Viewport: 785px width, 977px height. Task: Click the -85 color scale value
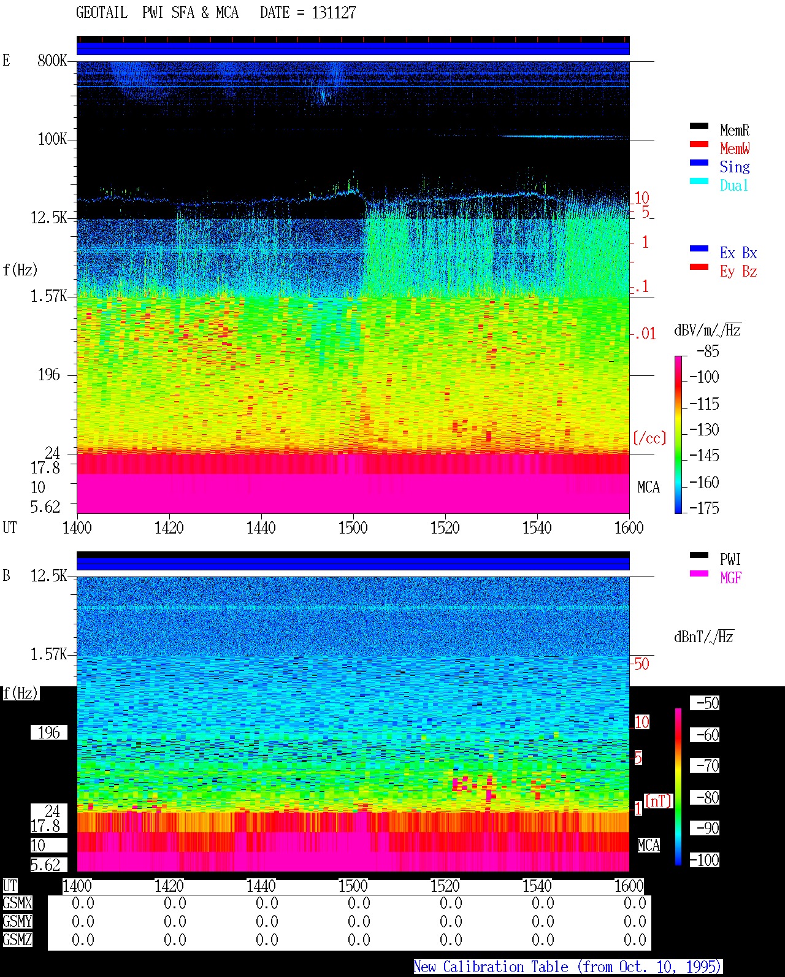(x=708, y=351)
